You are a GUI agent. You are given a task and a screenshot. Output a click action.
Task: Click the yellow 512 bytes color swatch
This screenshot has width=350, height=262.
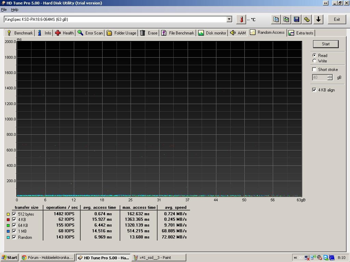tap(8, 214)
